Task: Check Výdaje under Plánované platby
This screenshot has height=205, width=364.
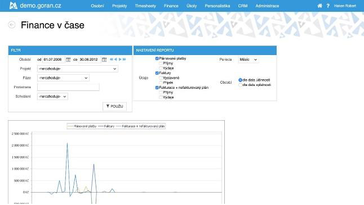Action: [161, 69]
